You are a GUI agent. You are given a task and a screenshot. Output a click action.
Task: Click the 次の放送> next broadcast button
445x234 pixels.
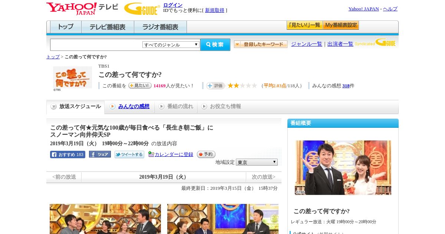(x=263, y=177)
